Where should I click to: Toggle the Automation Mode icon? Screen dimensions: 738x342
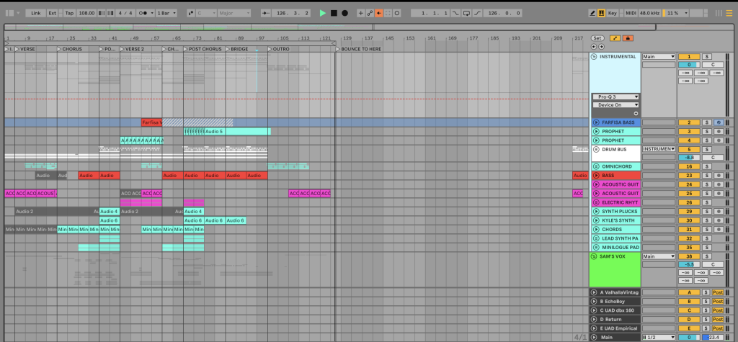pyautogui.click(x=615, y=37)
